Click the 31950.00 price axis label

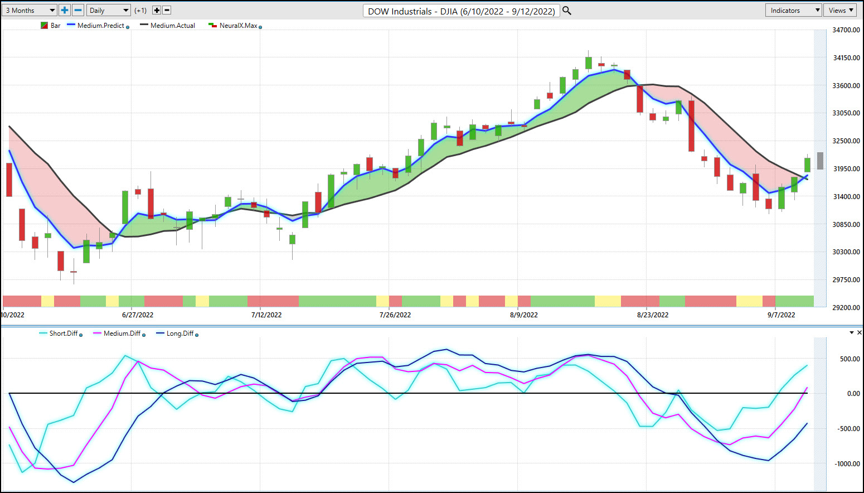(x=846, y=169)
